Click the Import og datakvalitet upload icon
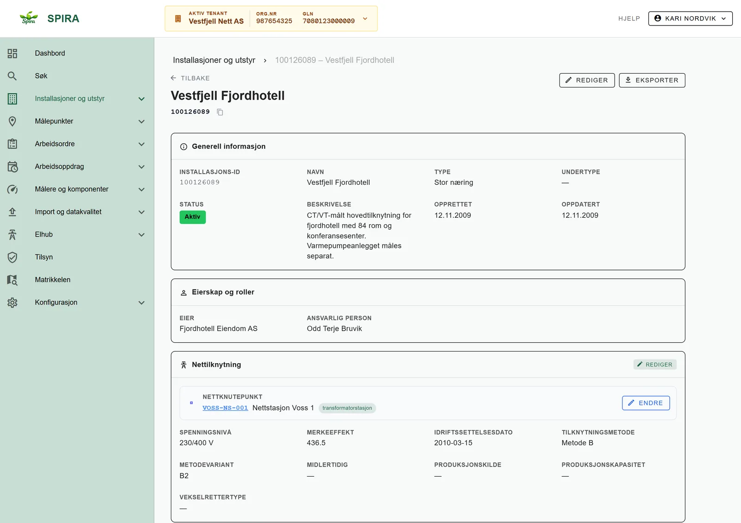Screen dimensions: 741x523 pyautogui.click(x=13, y=212)
